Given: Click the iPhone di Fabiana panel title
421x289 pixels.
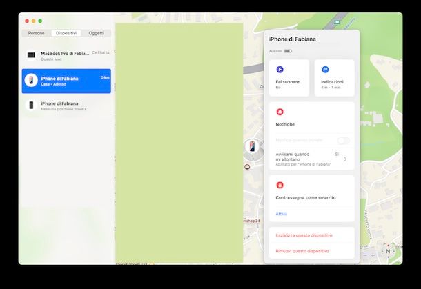Looking at the screenshot, I should pos(293,39).
